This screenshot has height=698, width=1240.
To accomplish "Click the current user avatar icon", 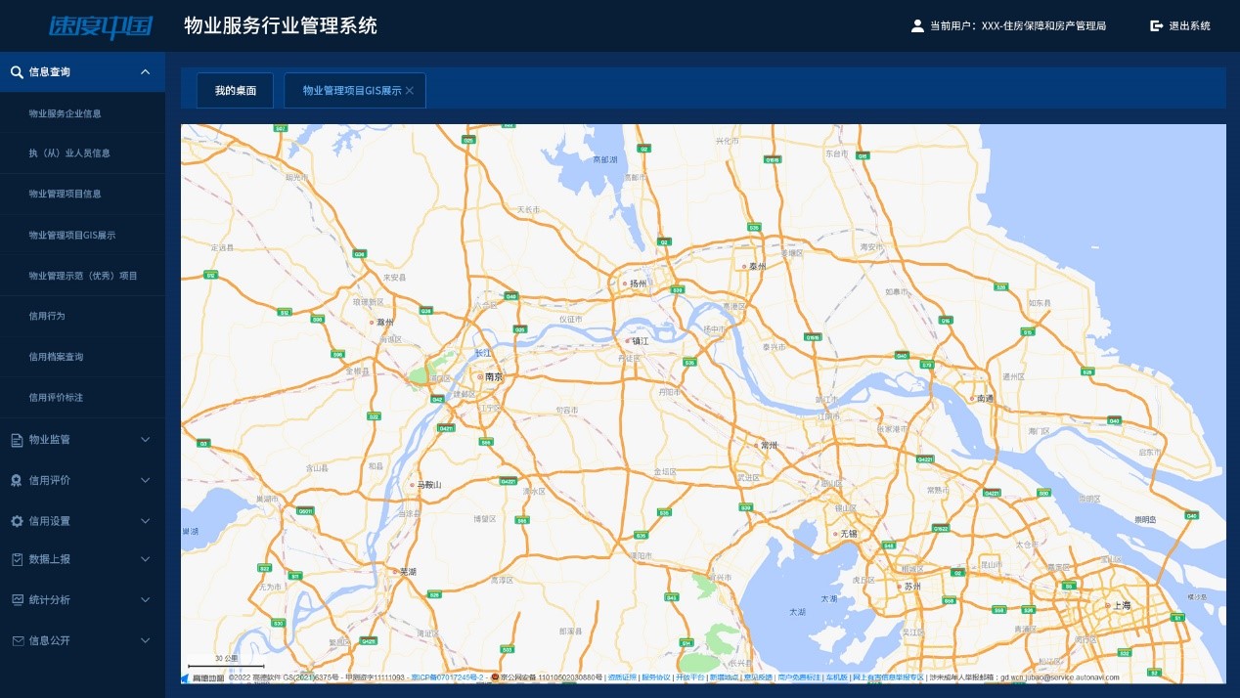I will pos(917,26).
